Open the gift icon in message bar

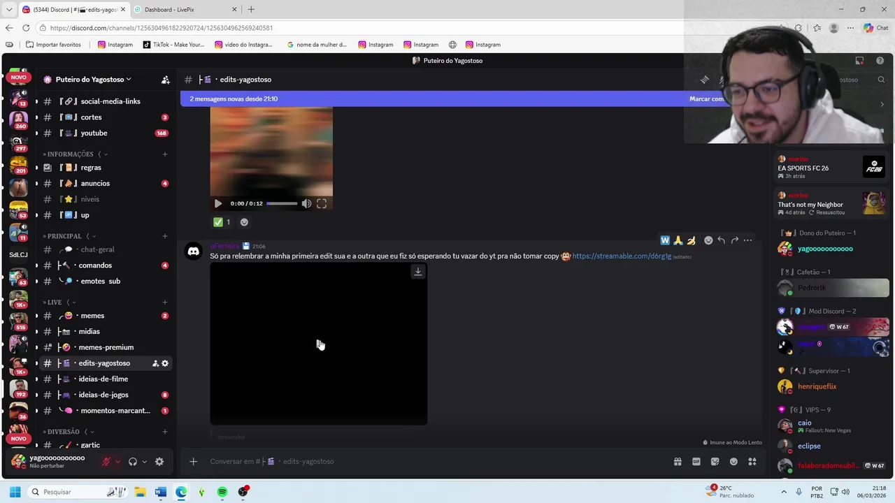click(x=678, y=461)
